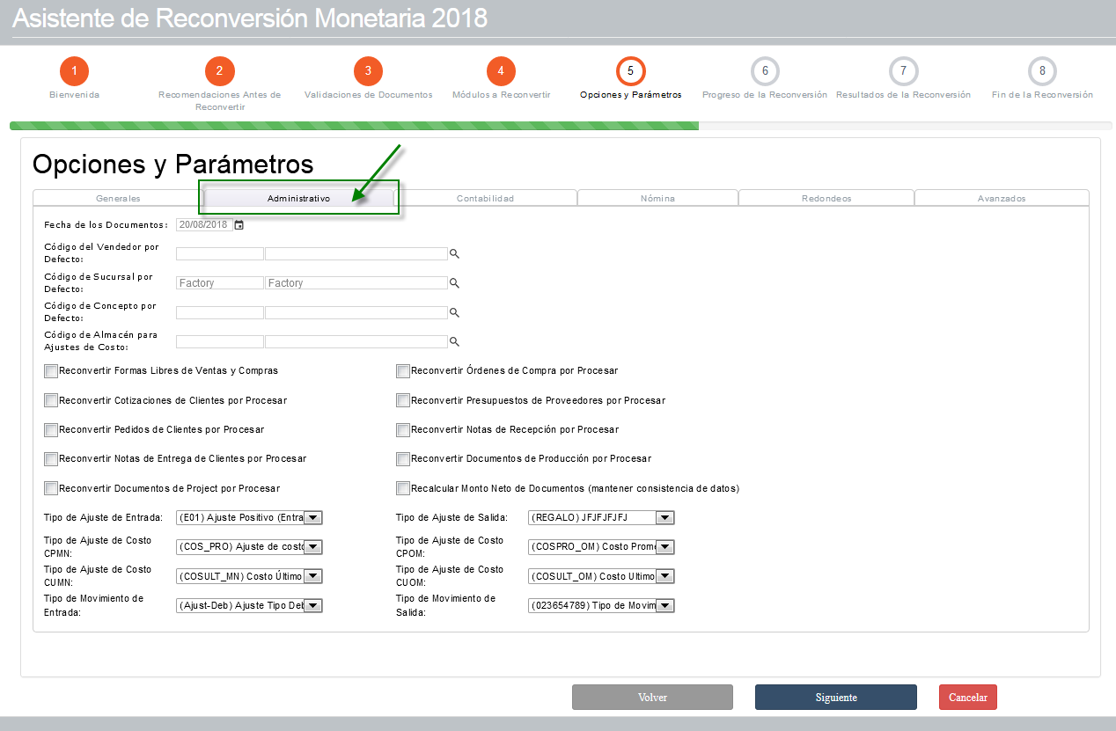Click Código de Almacén description field

tap(356, 341)
